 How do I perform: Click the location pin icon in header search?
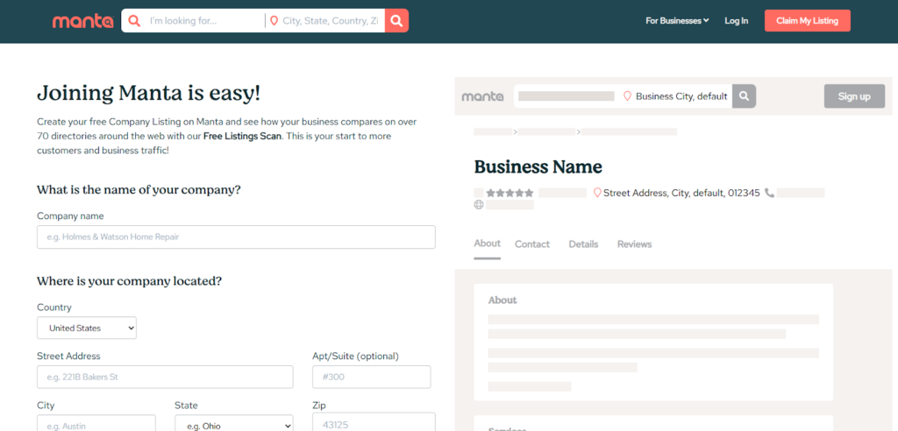pos(274,21)
